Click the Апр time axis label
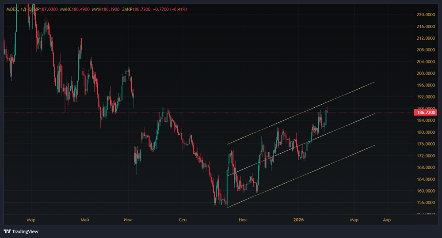 [387, 220]
